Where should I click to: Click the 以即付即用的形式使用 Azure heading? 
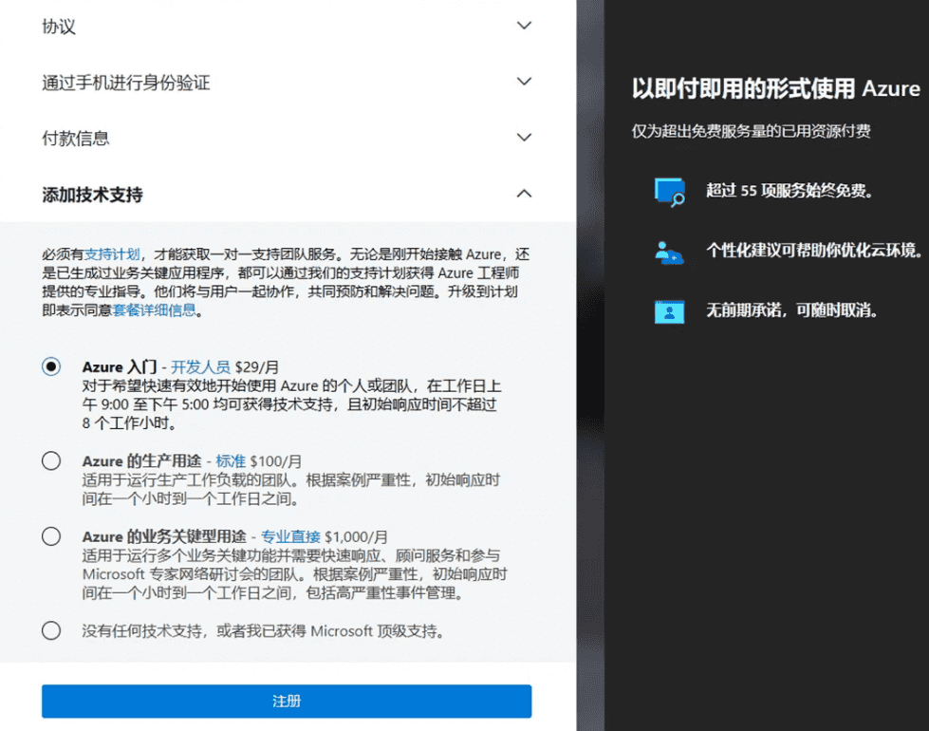(x=775, y=89)
